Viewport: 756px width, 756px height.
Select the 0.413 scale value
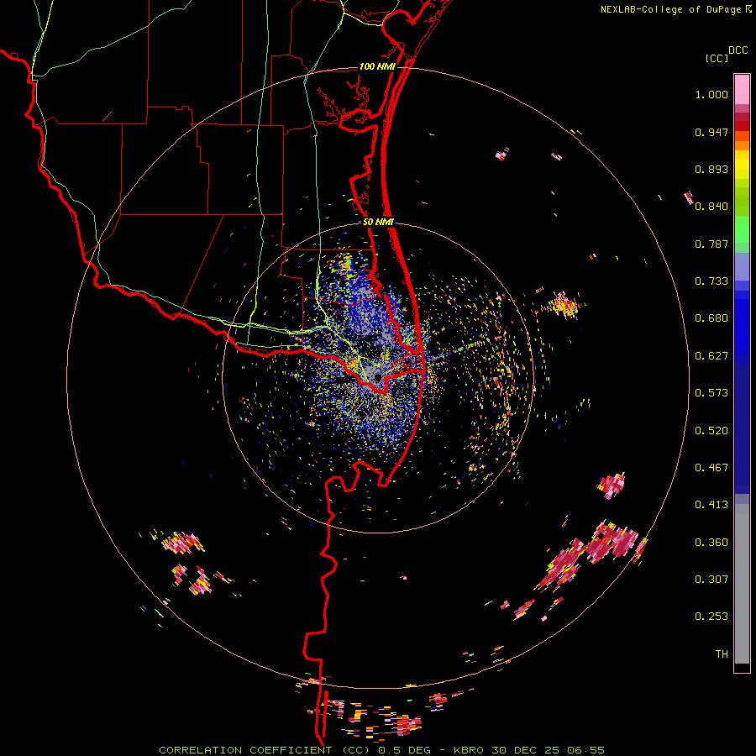pos(711,505)
